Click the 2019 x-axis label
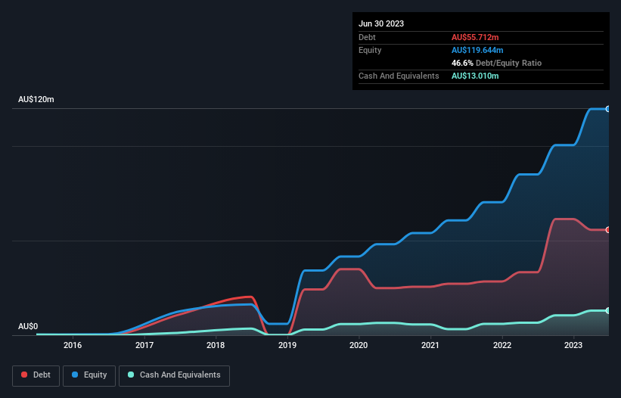The height and width of the screenshot is (398, 621). coord(287,345)
